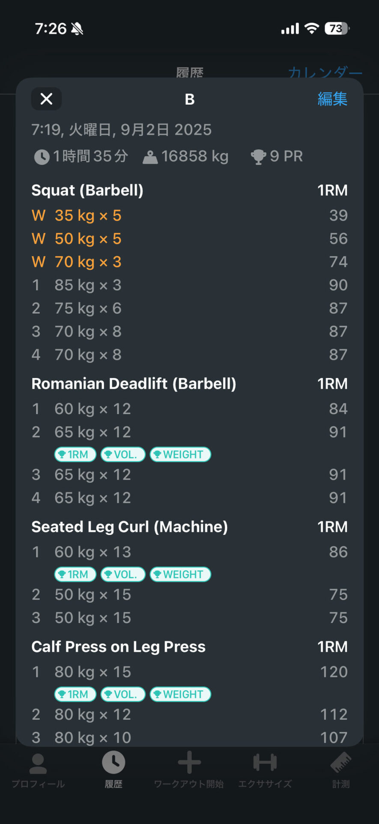Open the 計測 ruler icon tab
The image size is (379, 824).
click(x=341, y=763)
